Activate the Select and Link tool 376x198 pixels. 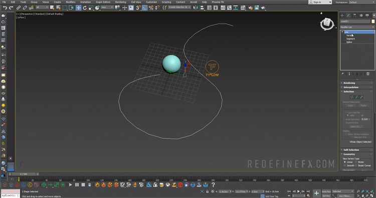tap(19, 8)
